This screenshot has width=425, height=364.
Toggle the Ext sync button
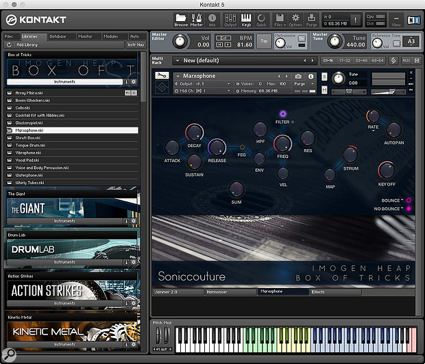223,38
